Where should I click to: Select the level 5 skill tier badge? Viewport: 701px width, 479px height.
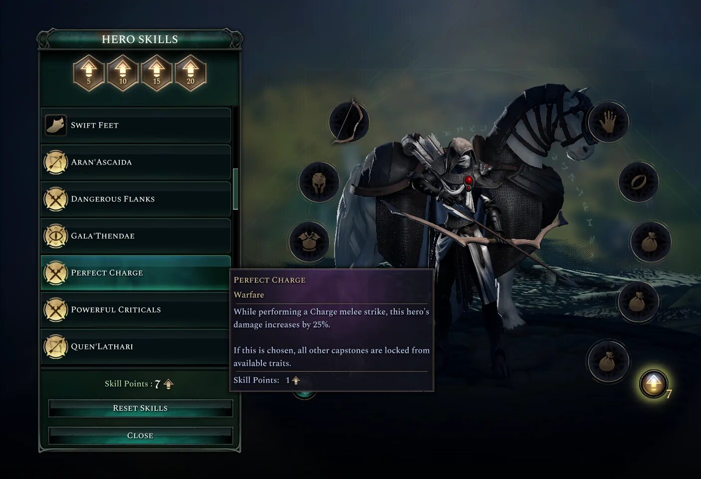pos(89,73)
